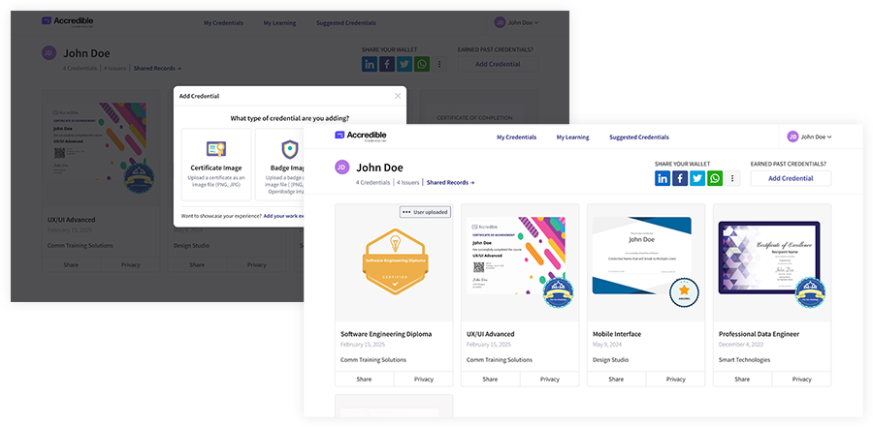Click the Accredible logo in the dimmed back window
The height and width of the screenshot is (427, 873).
coord(67,21)
